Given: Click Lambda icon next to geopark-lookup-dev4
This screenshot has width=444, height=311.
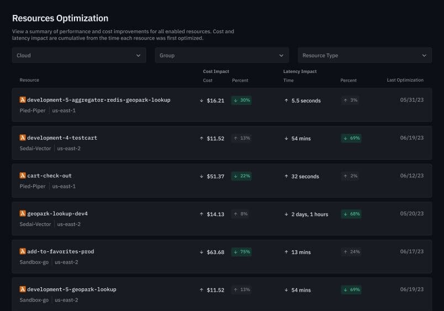Looking at the screenshot, I should [x=23, y=213].
